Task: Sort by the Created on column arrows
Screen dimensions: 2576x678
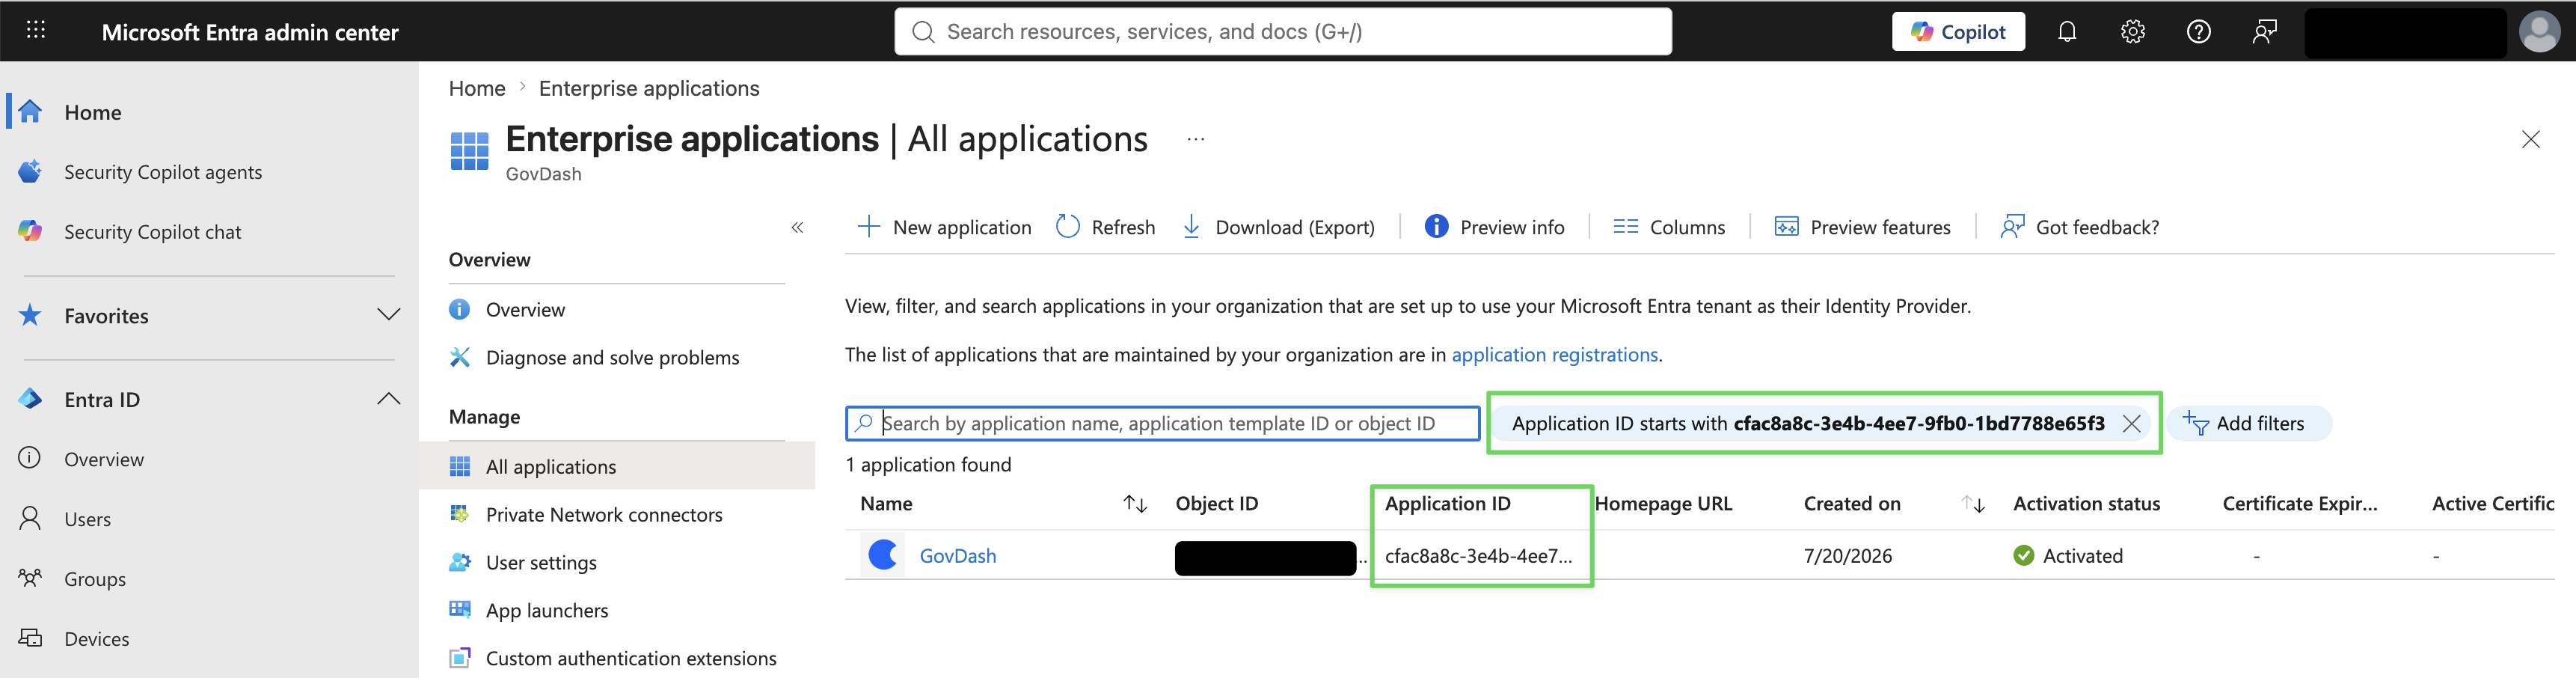Action: tap(1973, 504)
